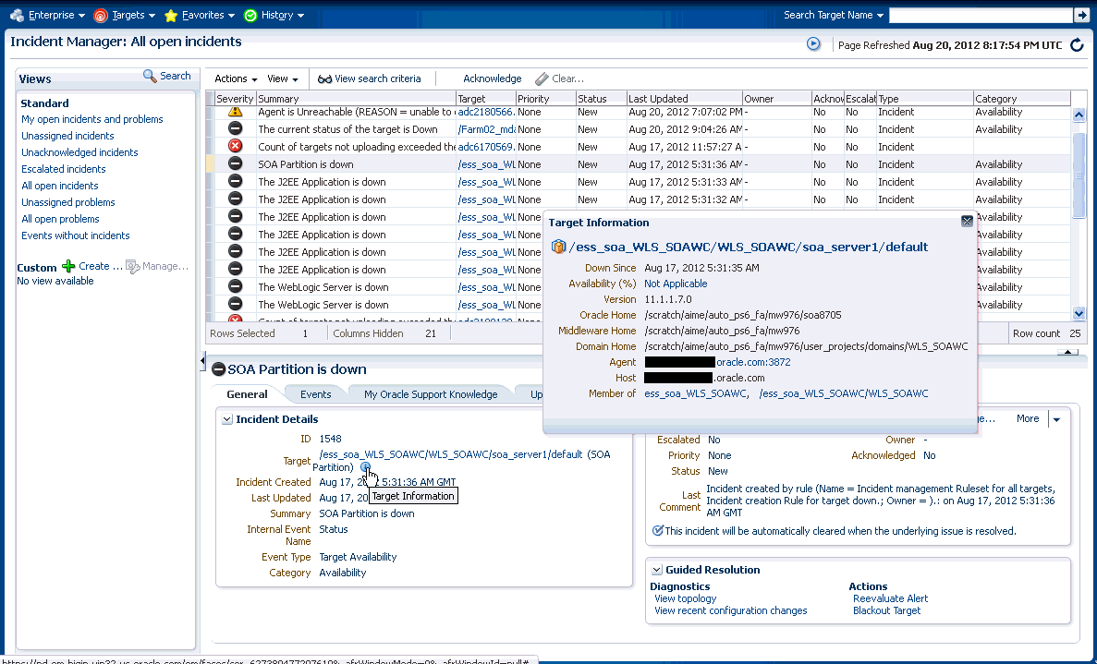Collapse the Guided Resolution section

pyautogui.click(x=656, y=570)
